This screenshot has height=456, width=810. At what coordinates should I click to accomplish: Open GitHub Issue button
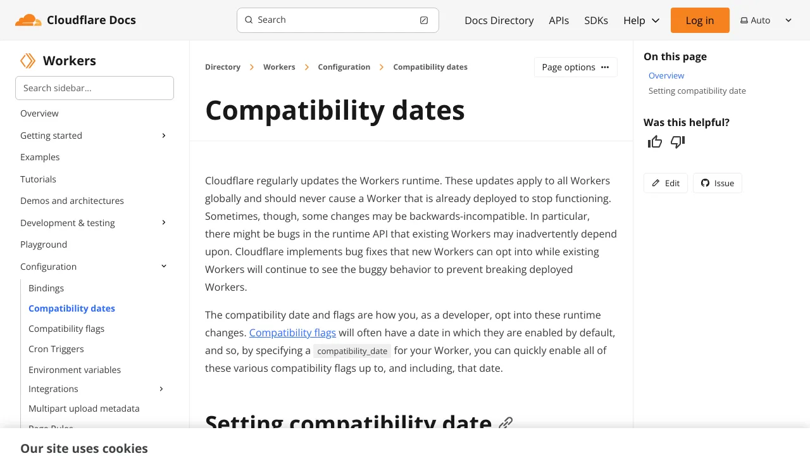click(x=718, y=183)
